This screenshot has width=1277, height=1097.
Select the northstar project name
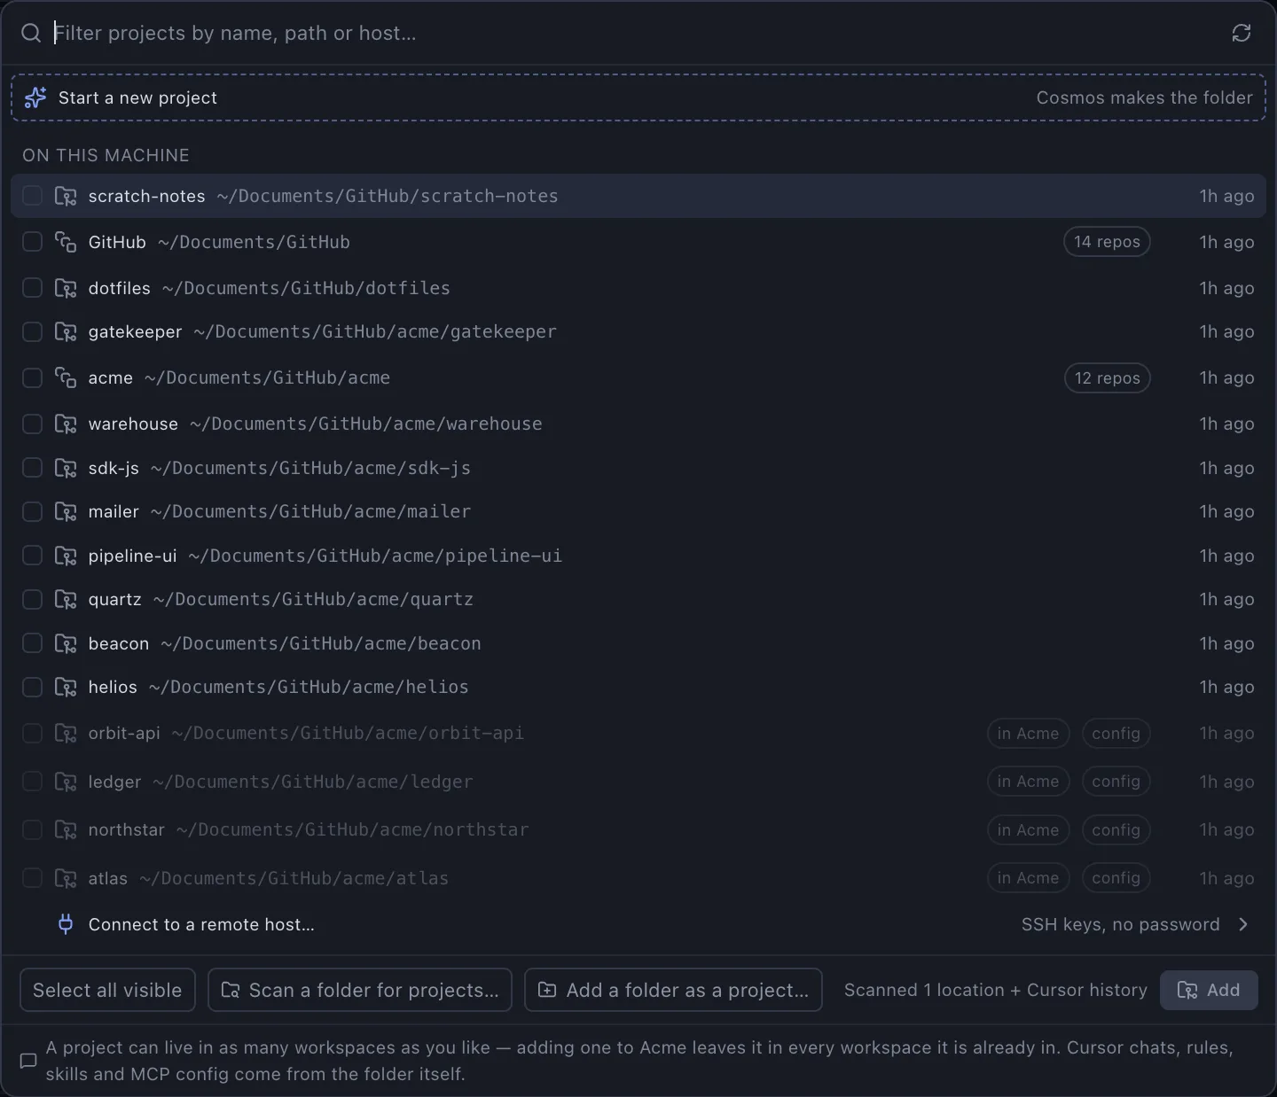127,829
